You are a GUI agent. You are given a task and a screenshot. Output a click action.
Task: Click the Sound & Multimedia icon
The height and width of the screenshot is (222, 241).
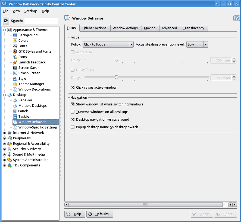[x=10, y=155]
